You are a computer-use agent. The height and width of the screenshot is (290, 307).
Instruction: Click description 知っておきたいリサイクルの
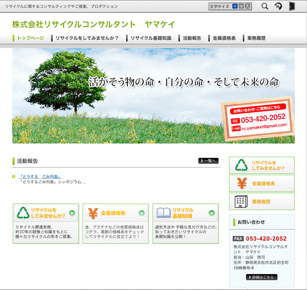(181, 232)
